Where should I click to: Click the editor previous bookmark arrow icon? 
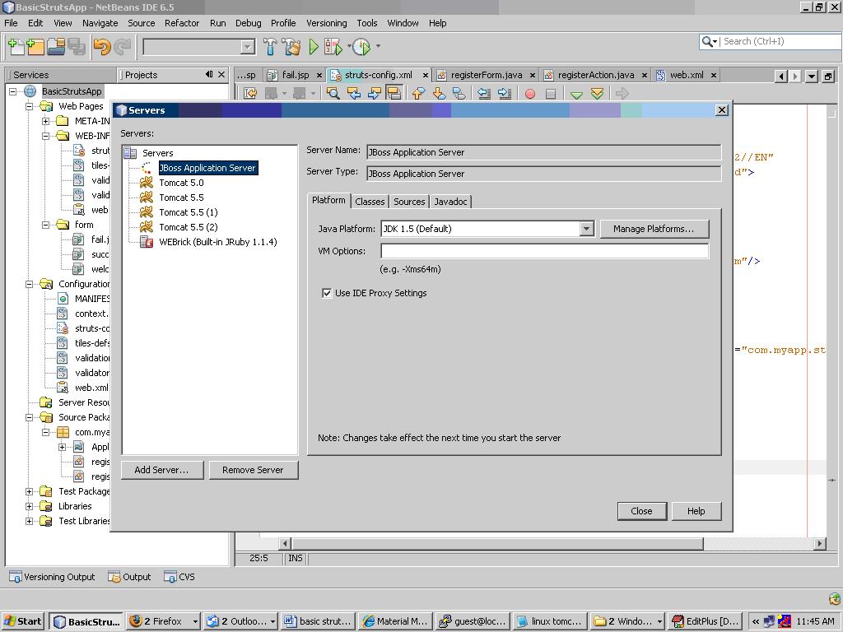[x=418, y=94]
